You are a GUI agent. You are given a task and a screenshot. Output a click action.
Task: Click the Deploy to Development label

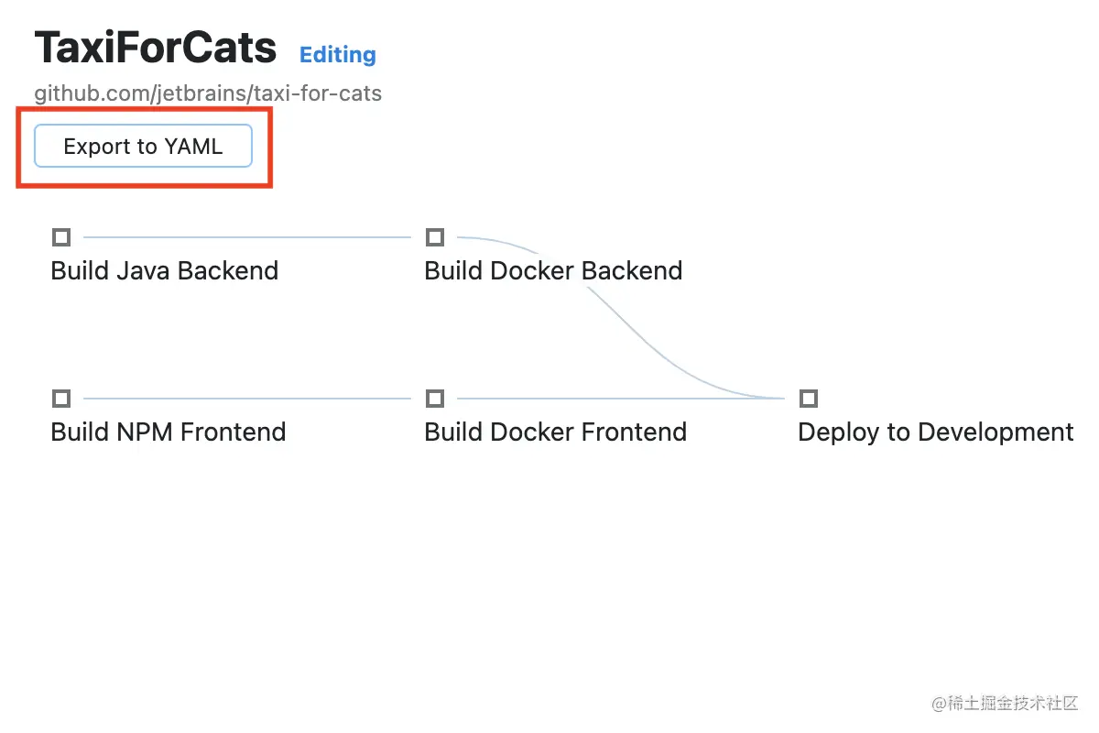coord(935,432)
